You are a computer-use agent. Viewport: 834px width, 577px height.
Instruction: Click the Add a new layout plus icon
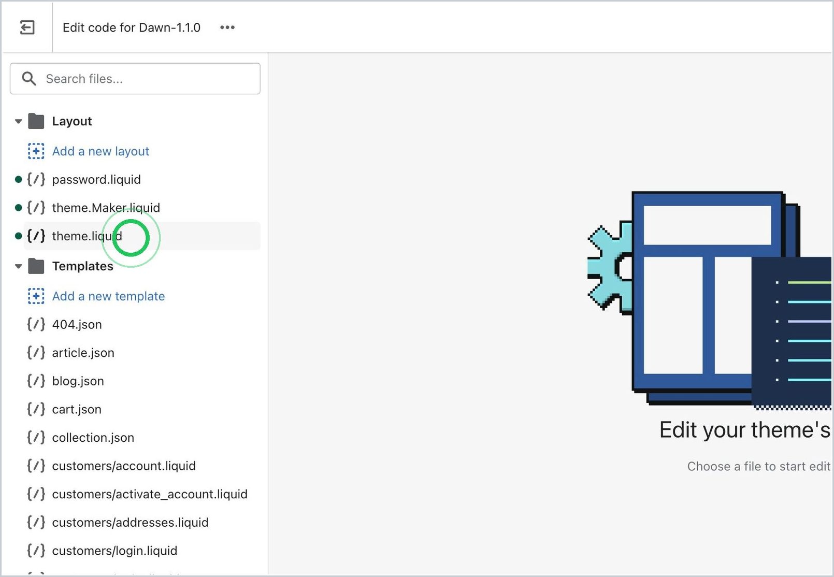point(36,151)
